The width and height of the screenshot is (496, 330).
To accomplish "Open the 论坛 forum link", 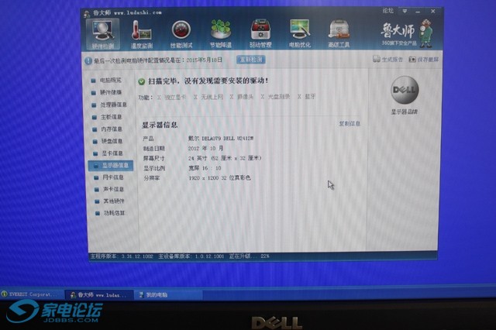I will click(387, 11).
